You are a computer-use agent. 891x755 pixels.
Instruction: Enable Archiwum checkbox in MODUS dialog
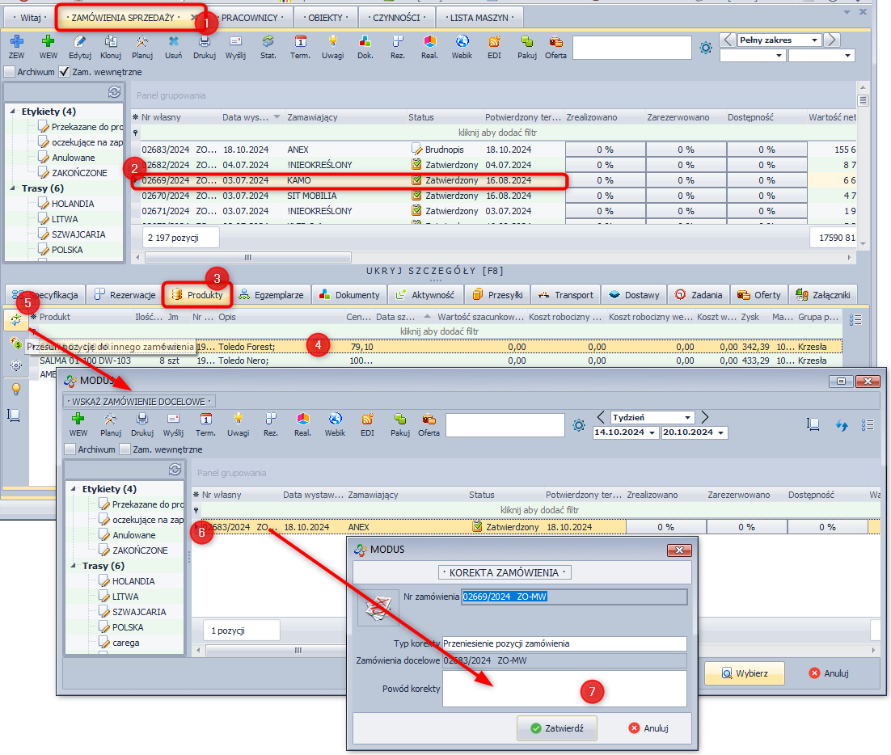pos(70,449)
